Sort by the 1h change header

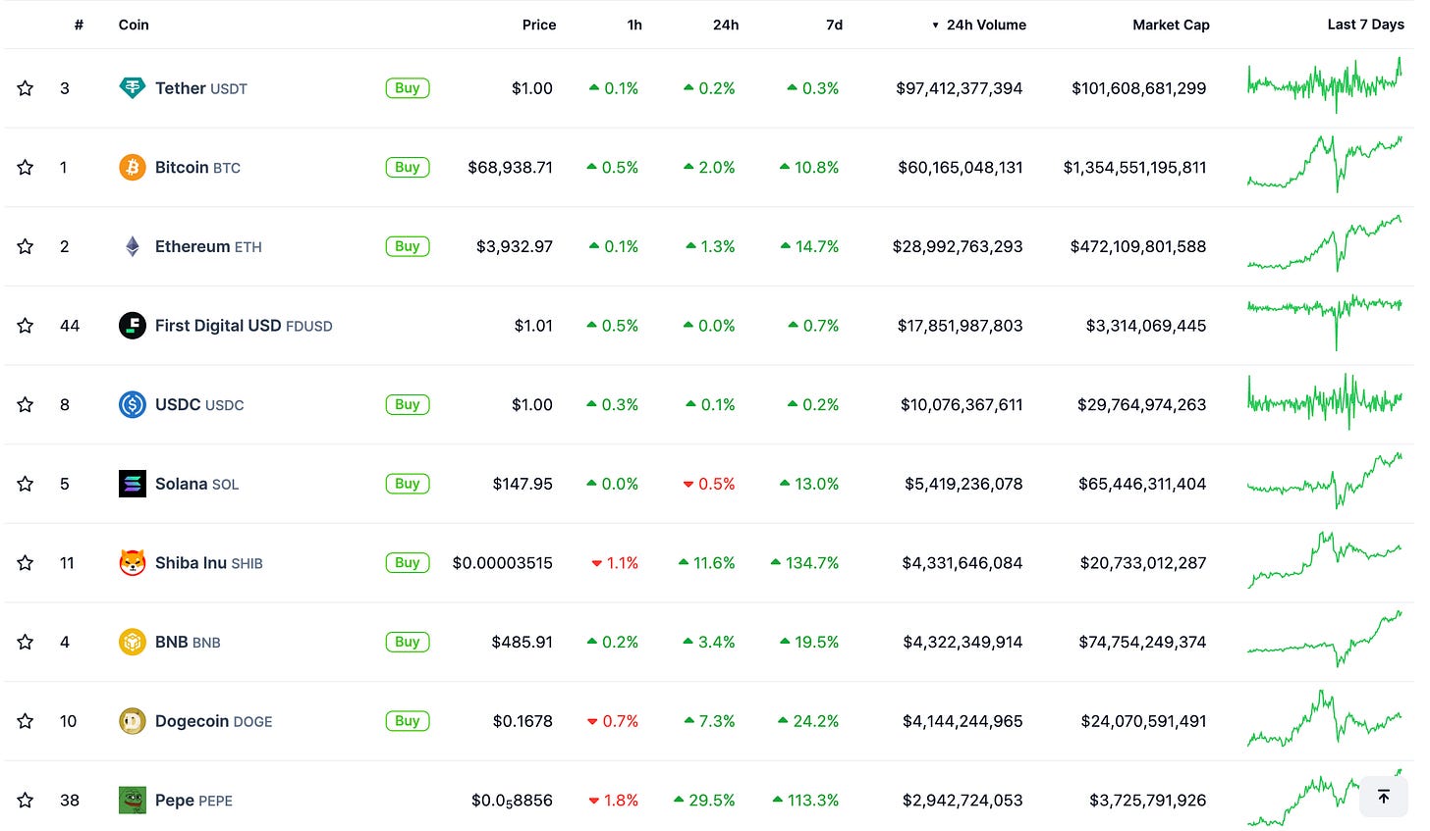point(634,25)
